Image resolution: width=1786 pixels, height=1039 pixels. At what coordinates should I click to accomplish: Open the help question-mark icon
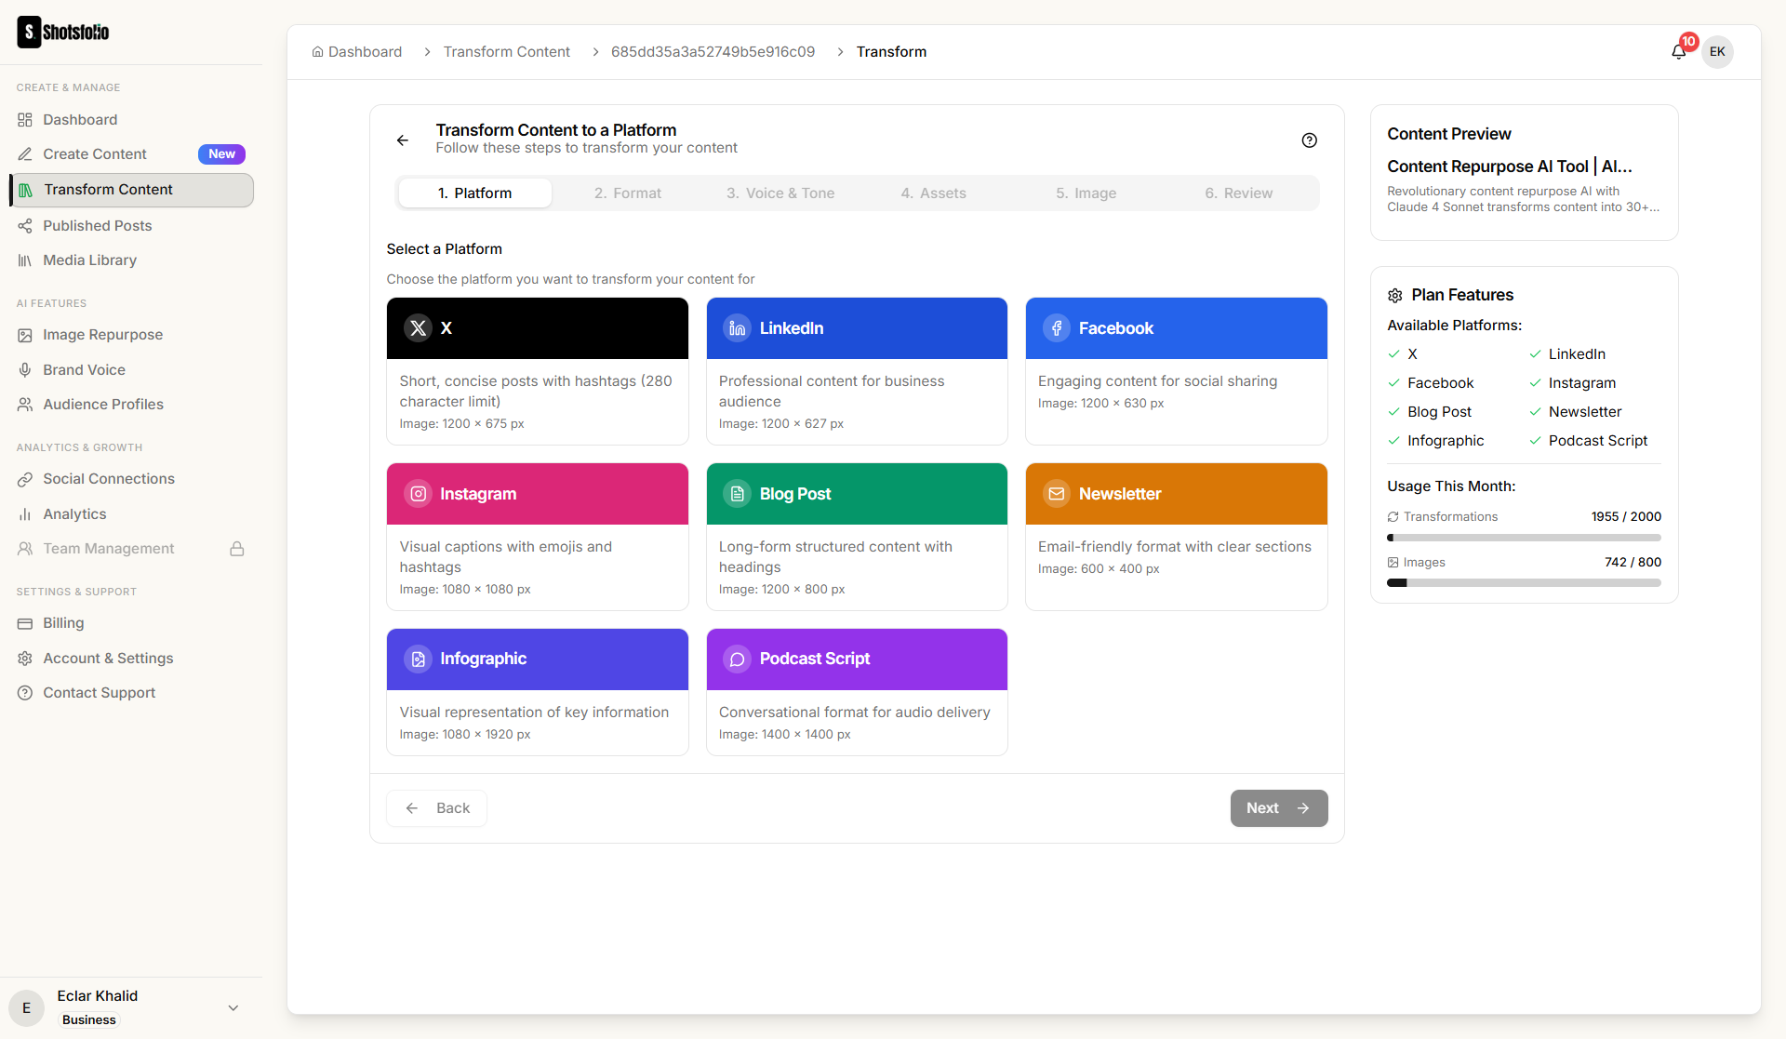(x=1310, y=140)
